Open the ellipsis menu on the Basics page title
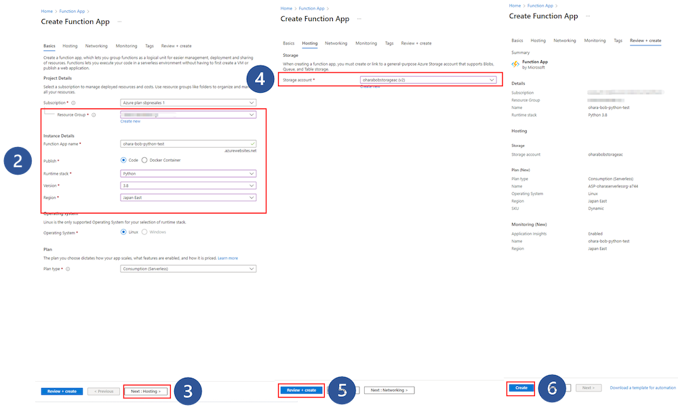678x409 pixels. [120, 22]
